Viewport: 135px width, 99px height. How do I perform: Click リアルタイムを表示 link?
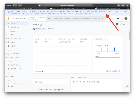(x=113, y=71)
